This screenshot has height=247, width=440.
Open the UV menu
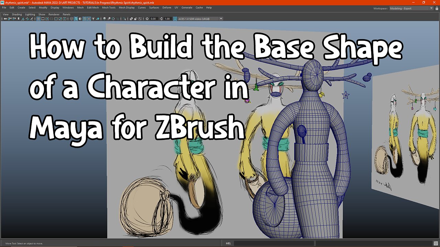tap(176, 8)
